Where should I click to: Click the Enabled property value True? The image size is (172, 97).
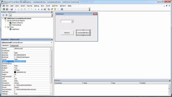click(x=32, y=68)
